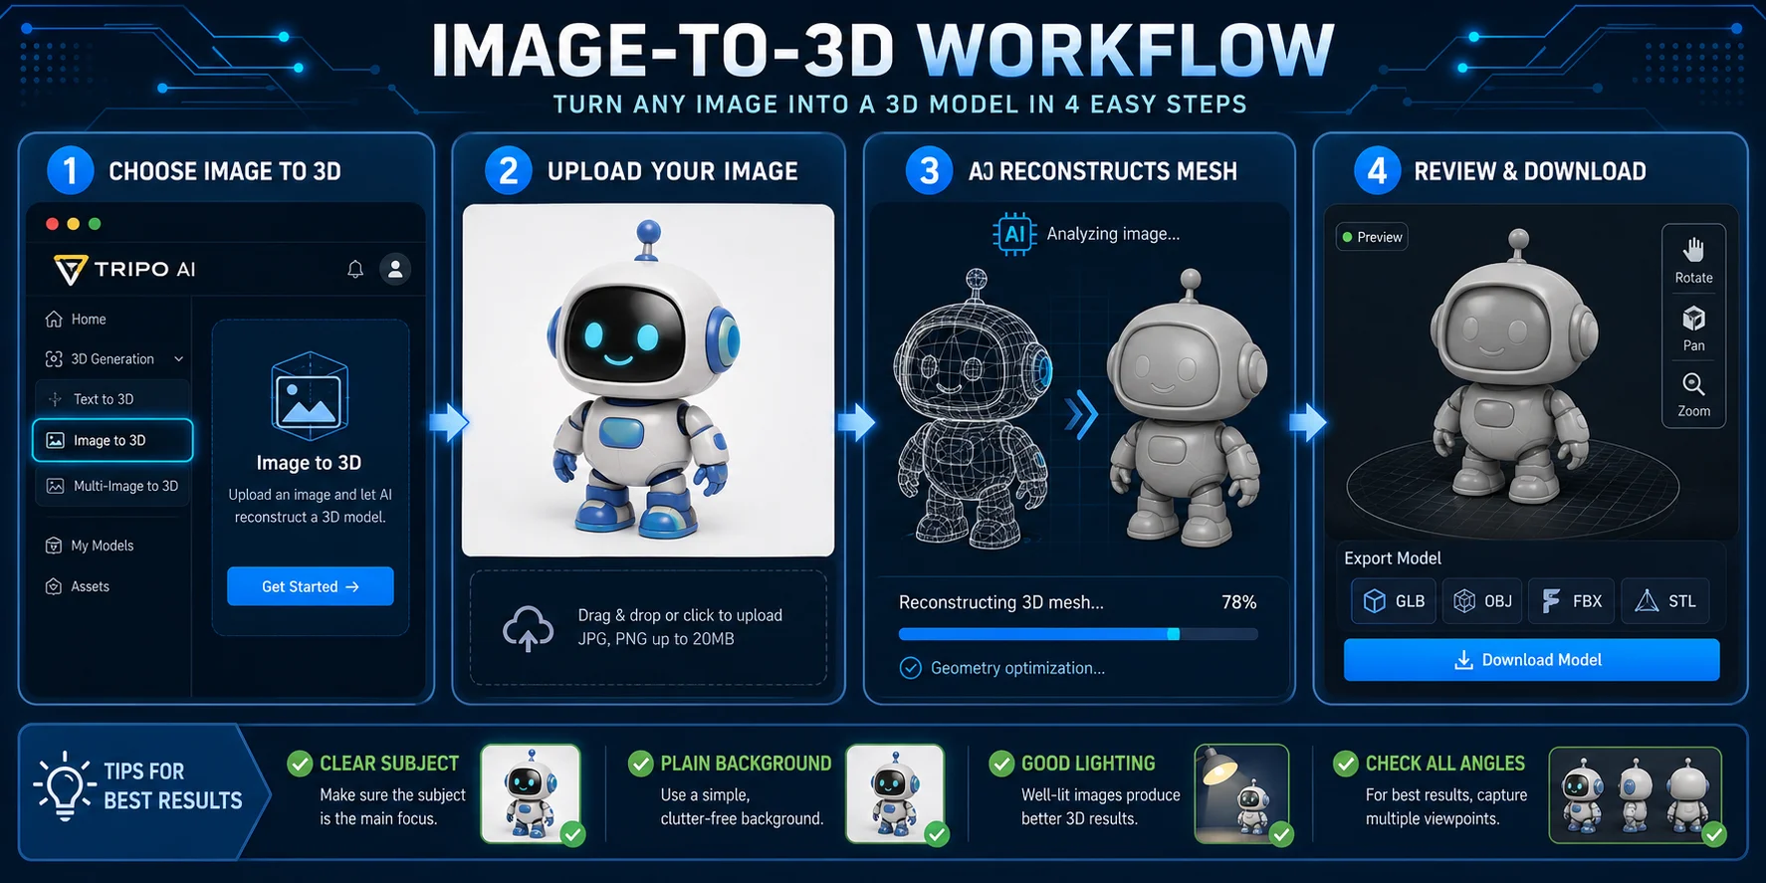The width and height of the screenshot is (1766, 883).
Task: Choose Multi-Image to 3D option
Action: (x=112, y=486)
